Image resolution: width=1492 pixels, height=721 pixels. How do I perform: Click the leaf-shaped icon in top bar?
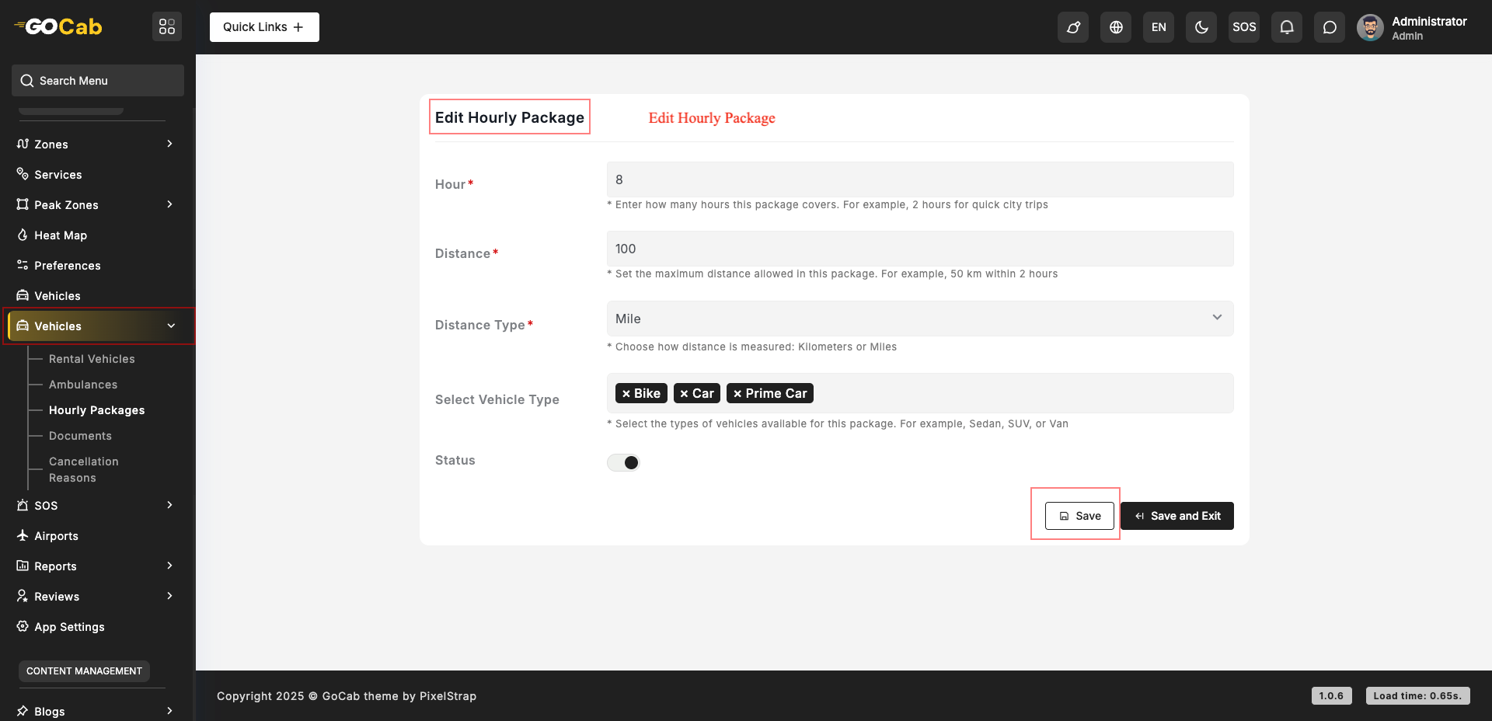1073,27
